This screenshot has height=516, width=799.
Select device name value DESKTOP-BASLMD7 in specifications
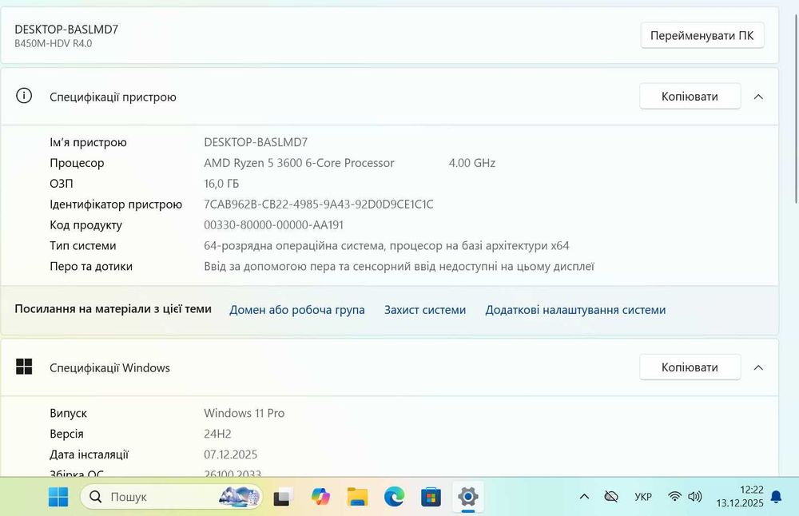tap(256, 142)
